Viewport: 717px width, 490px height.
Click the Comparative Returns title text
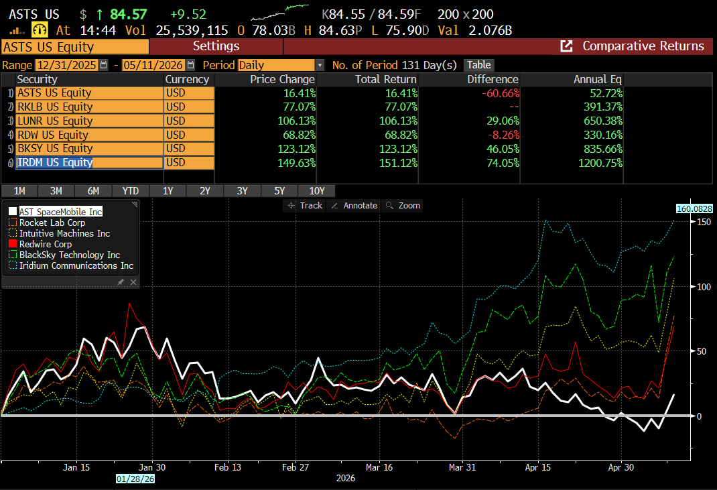(x=643, y=46)
